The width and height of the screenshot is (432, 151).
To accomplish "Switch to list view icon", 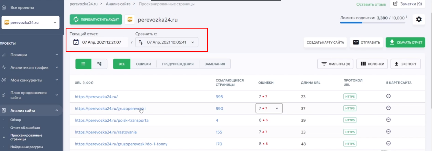I will click(x=83, y=64).
